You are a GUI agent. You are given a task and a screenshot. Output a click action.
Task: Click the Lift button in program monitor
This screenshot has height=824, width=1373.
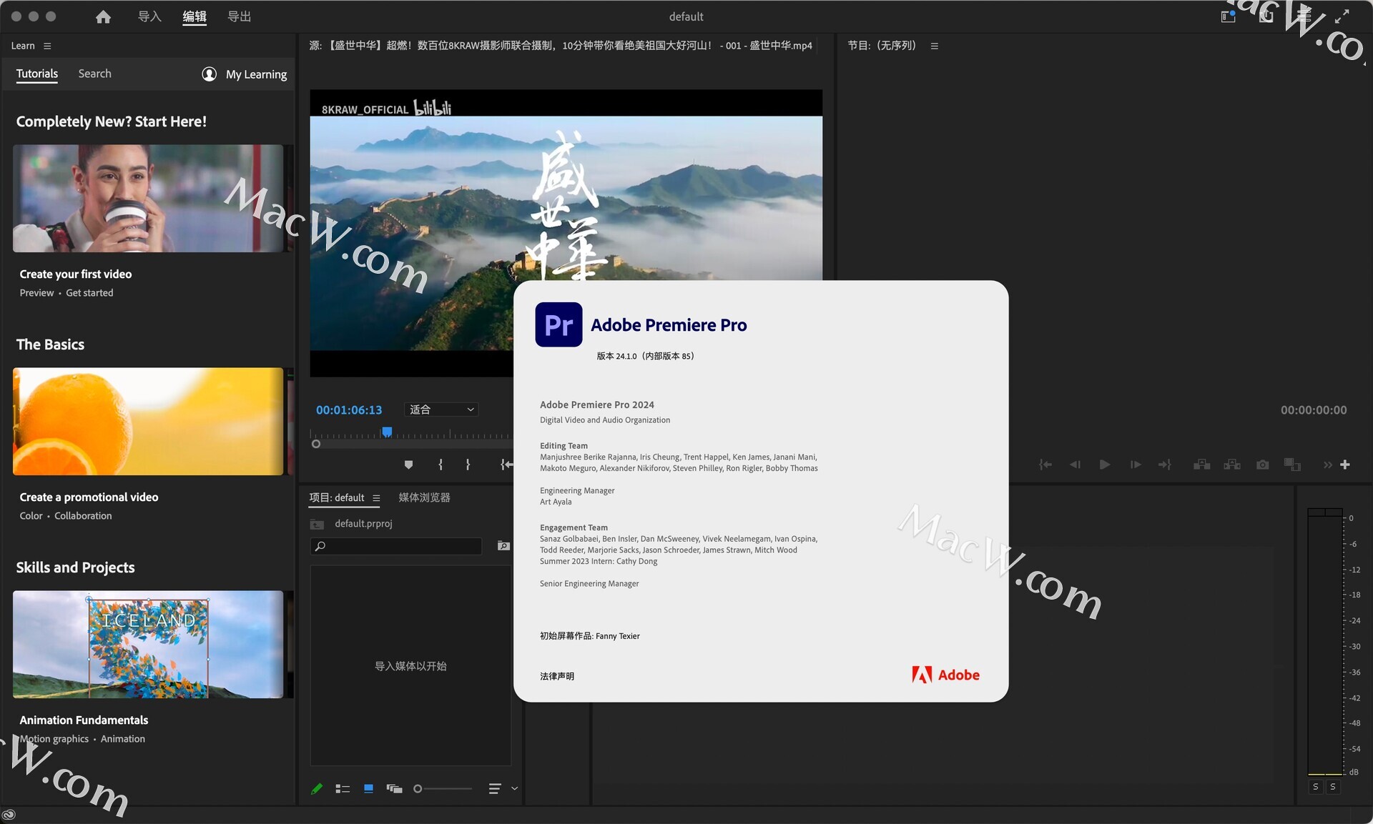(x=1202, y=465)
